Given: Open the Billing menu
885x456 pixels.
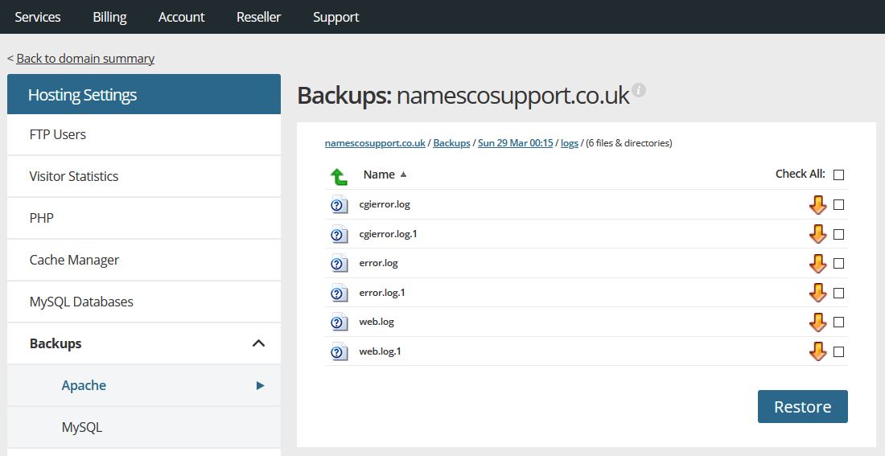Looking at the screenshot, I should click(x=109, y=17).
